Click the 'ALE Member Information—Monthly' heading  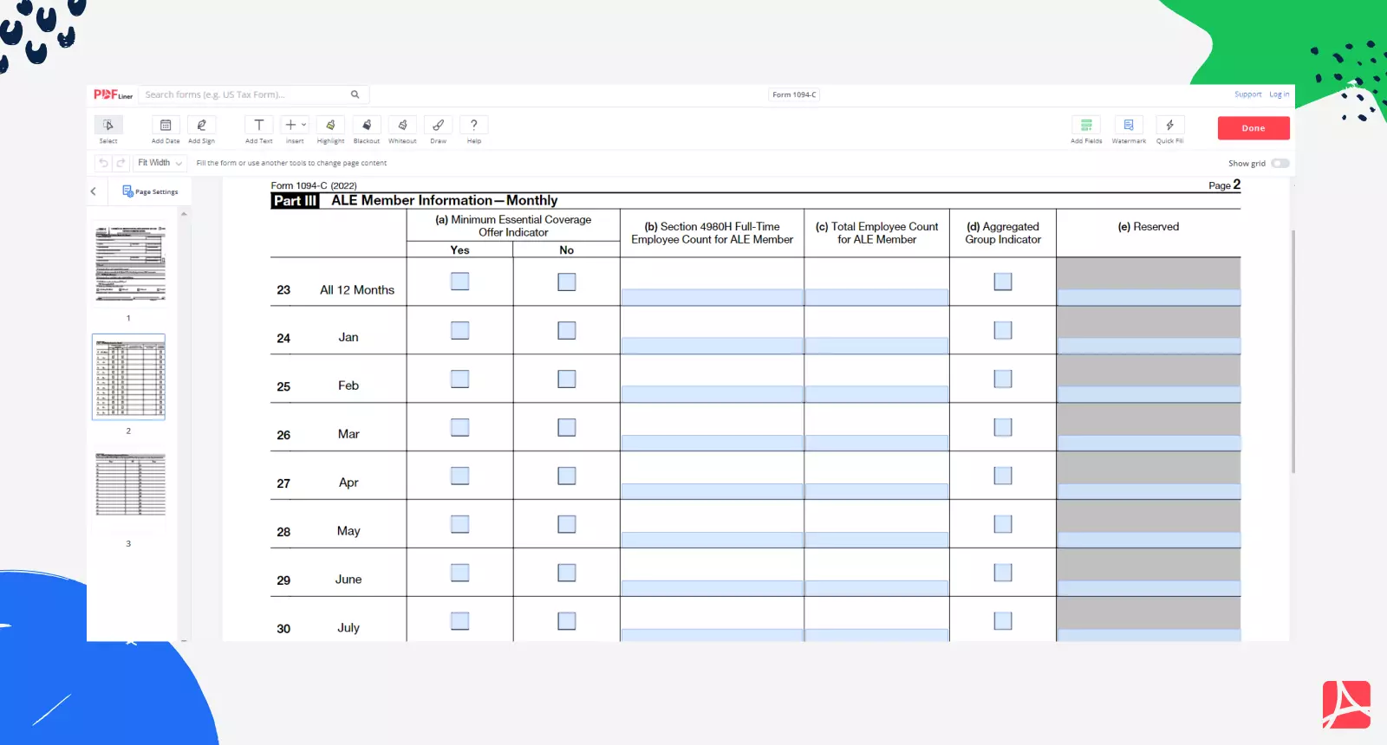pyautogui.click(x=444, y=200)
